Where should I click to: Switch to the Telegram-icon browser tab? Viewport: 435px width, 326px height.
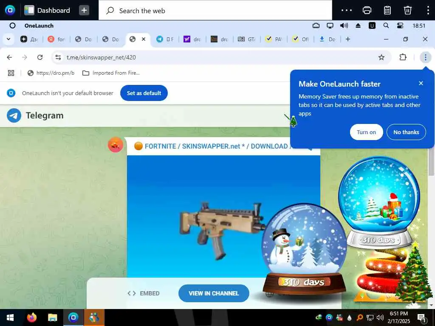(x=165, y=39)
